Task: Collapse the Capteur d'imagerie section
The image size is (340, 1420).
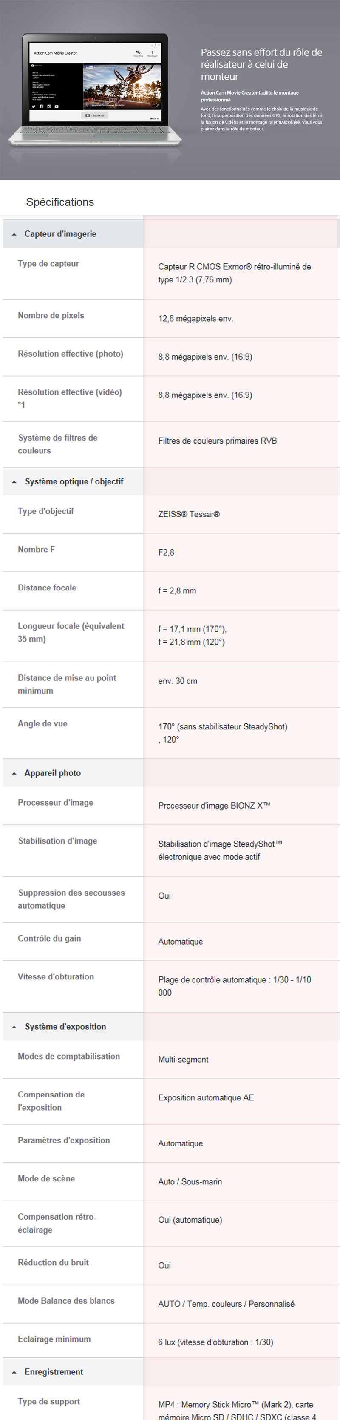Action: pyautogui.click(x=14, y=234)
